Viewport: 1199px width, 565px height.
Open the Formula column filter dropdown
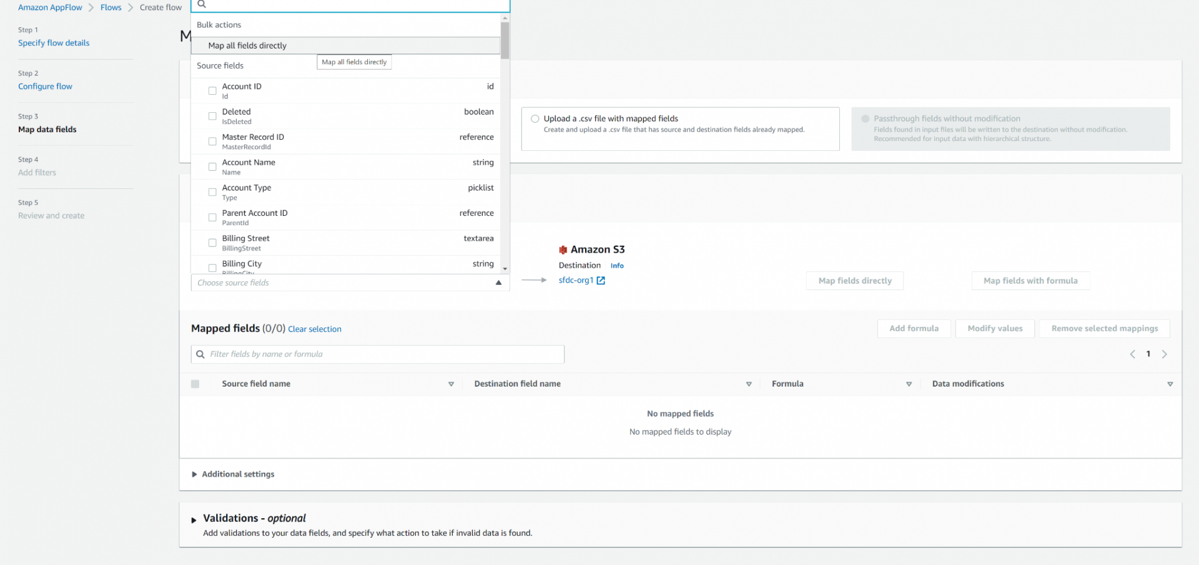point(909,384)
